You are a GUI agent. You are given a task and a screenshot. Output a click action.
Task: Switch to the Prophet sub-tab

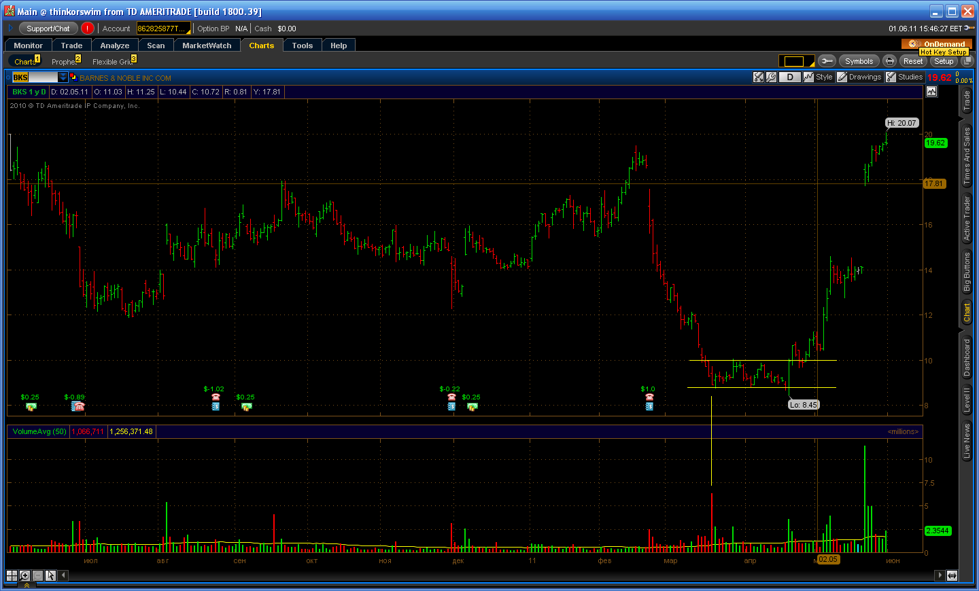(65, 61)
